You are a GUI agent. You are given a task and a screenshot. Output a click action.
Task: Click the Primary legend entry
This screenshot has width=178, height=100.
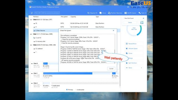(x=70, y=90)
